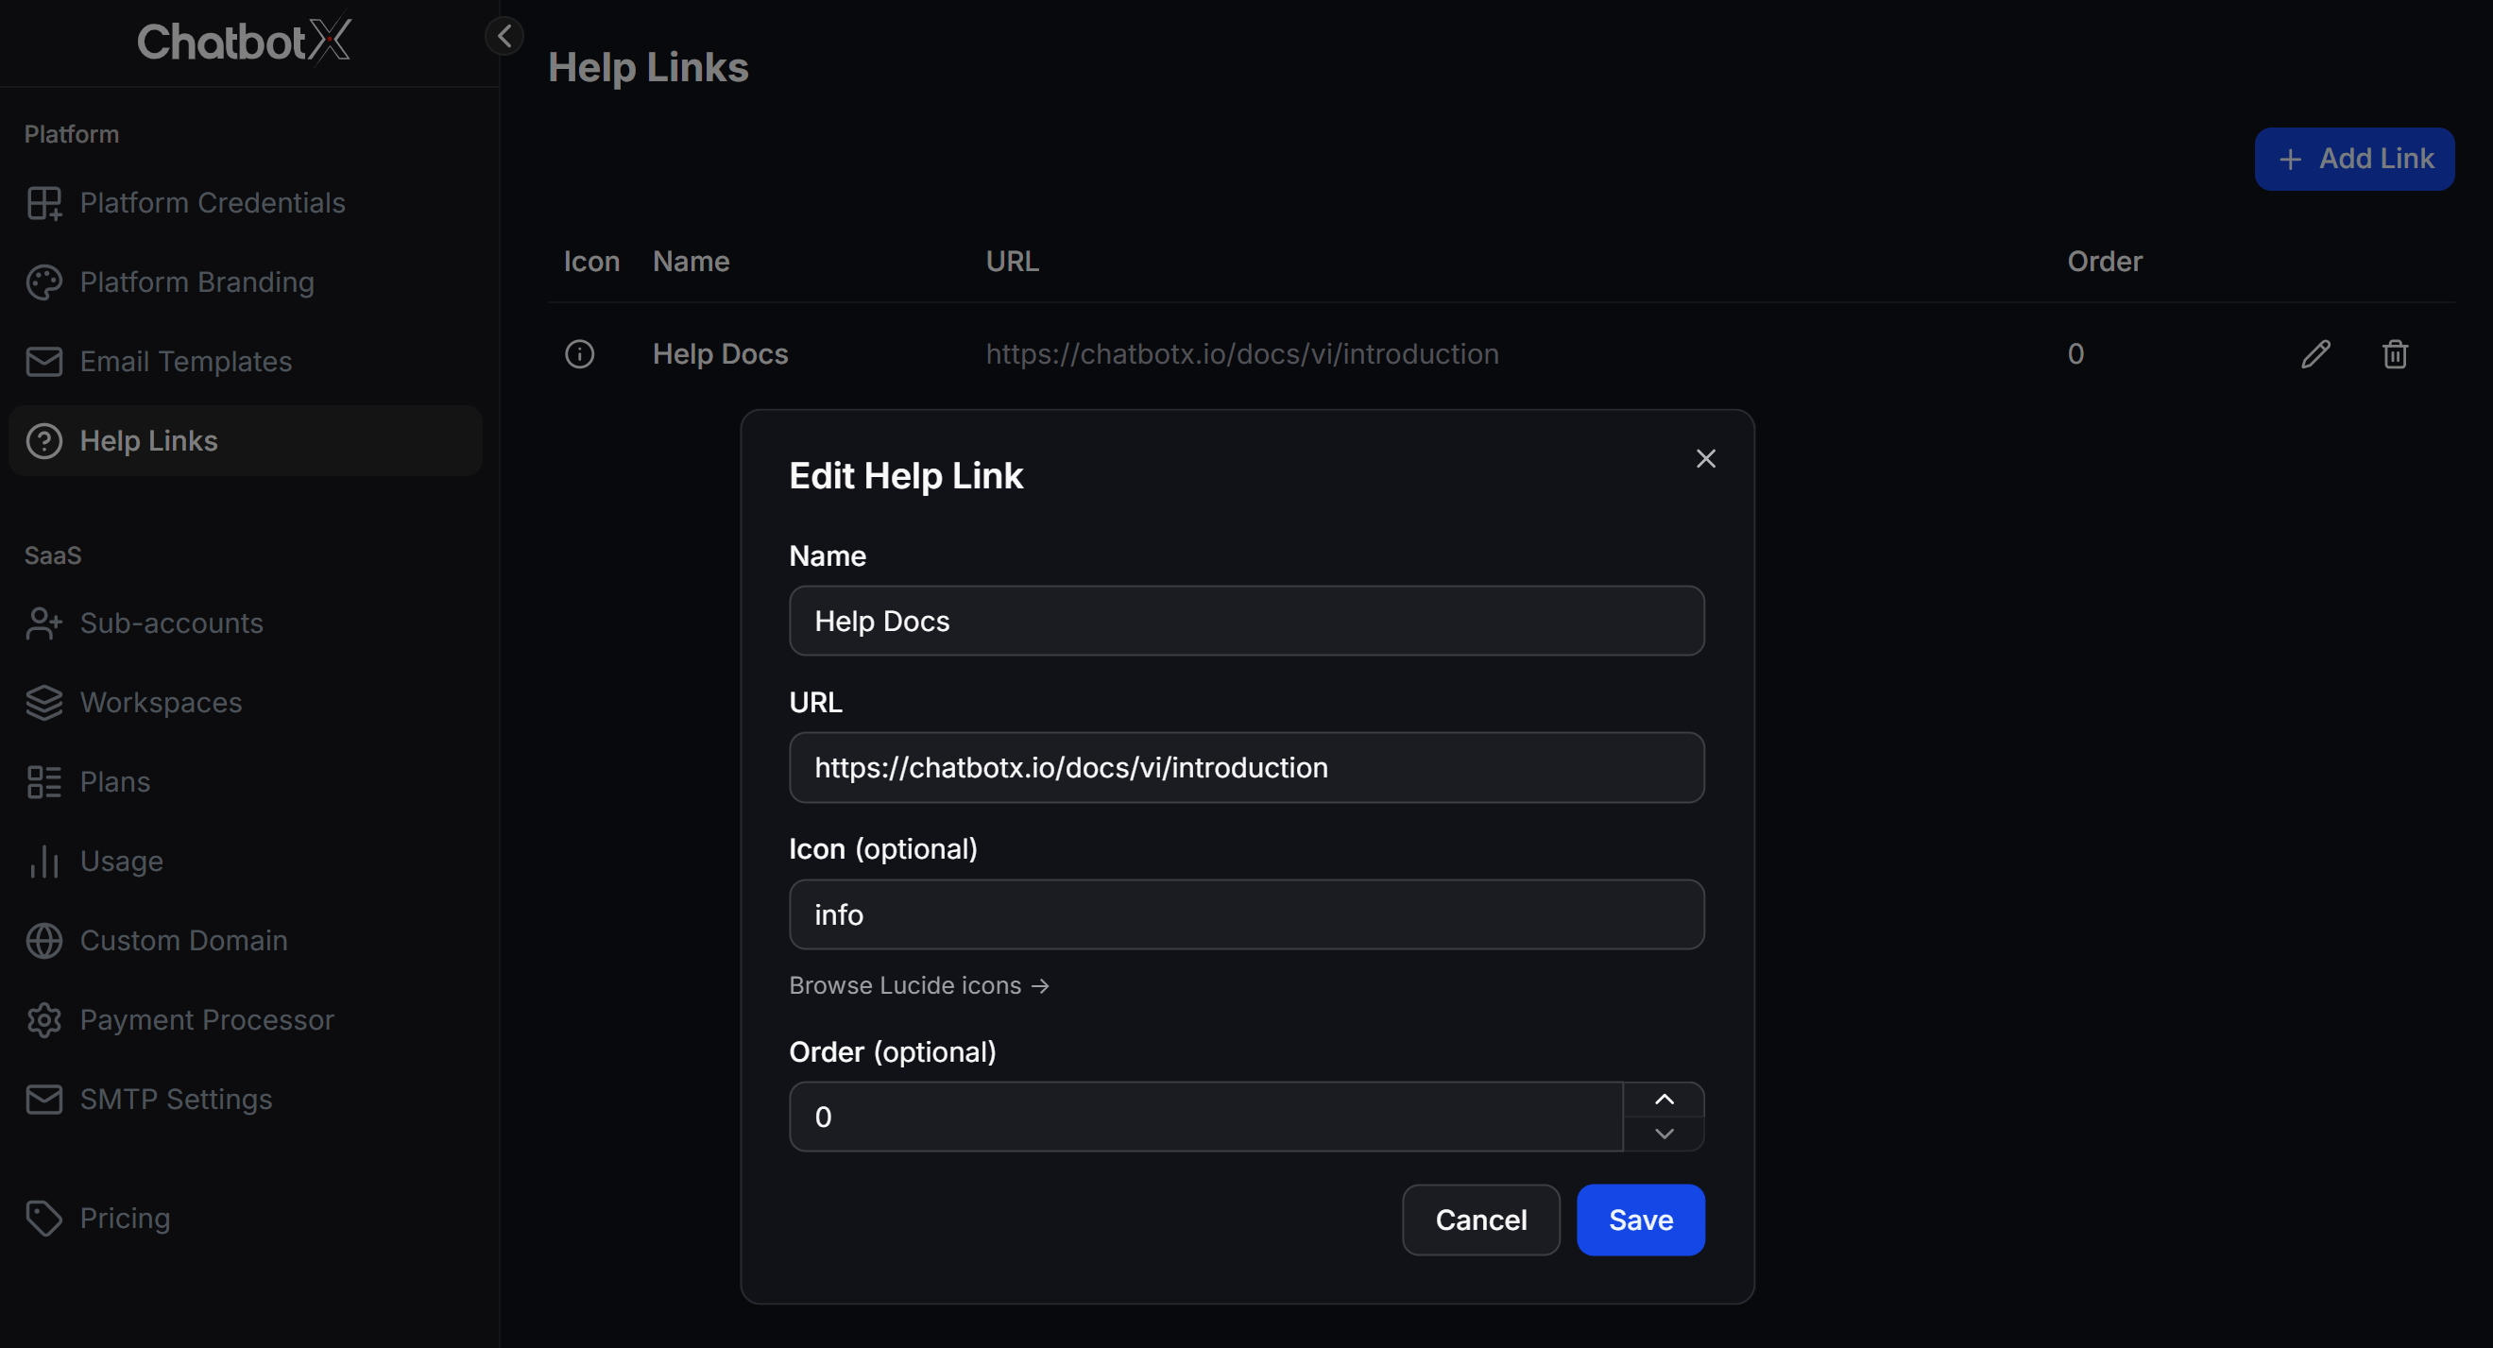Viewport: 2493px width, 1348px height.
Task: Click the Payment Processor gear icon
Action: (x=44, y=1020)
